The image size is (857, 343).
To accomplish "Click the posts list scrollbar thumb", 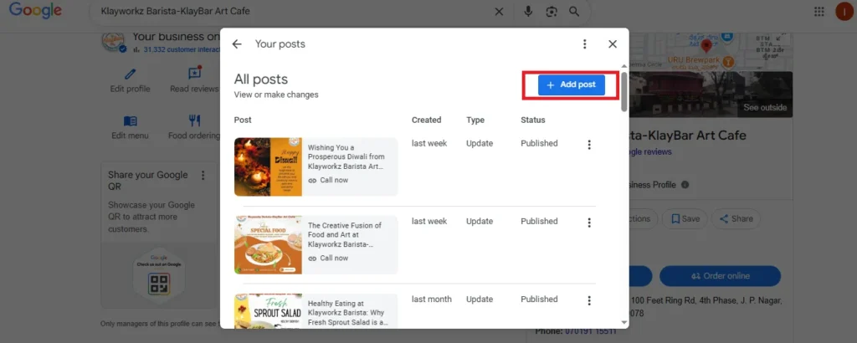I will tap(624, 91).
